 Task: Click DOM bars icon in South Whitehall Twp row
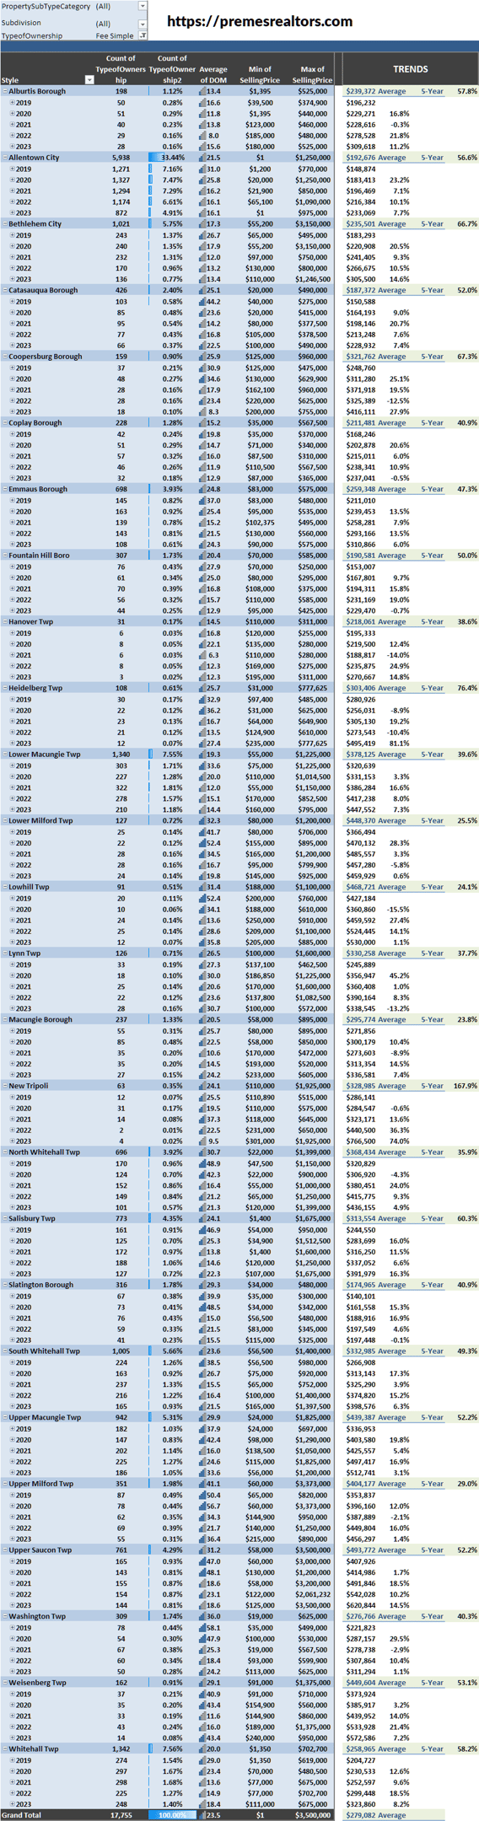[x=202, y=1351]
